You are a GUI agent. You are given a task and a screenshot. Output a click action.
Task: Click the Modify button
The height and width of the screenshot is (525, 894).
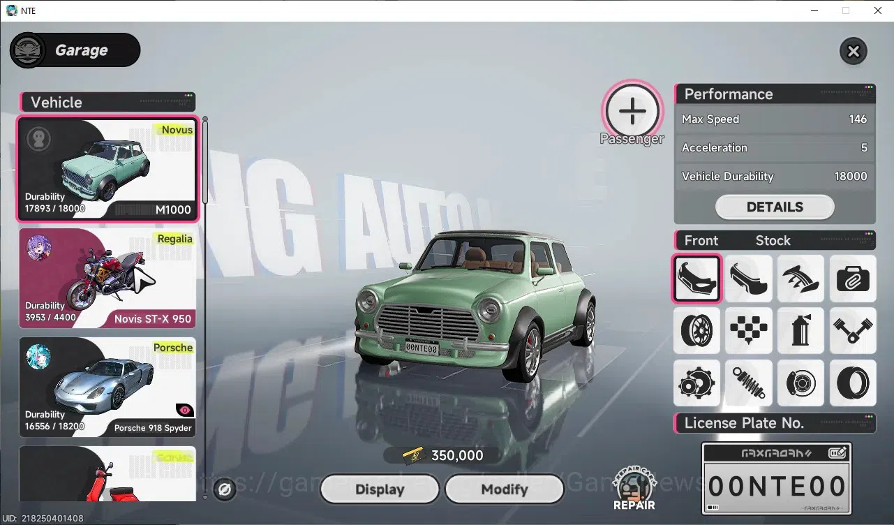pos(504,489)
